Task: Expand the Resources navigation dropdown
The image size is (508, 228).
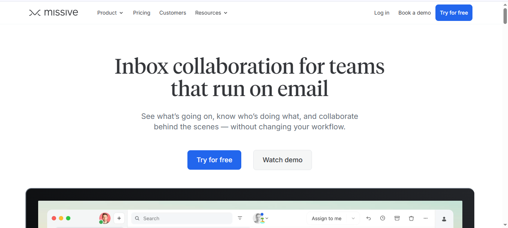Action: coord(211,12)
